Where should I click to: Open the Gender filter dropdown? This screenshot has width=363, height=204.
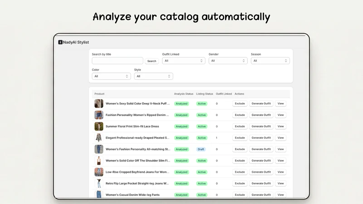[228, 61]
